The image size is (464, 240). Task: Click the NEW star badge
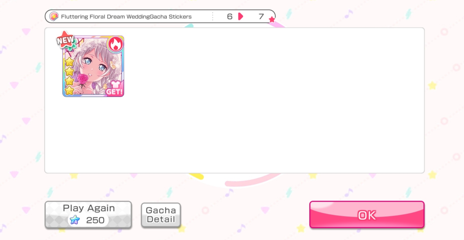[x=65, y=40]
